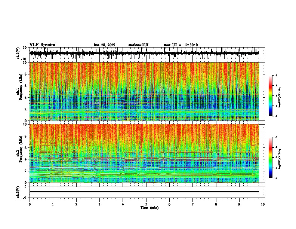This screenshot has width=296, height=229.
Task: Click the "6" kHz tick of ch.1 spectrogram
Action: click(26, 86)
